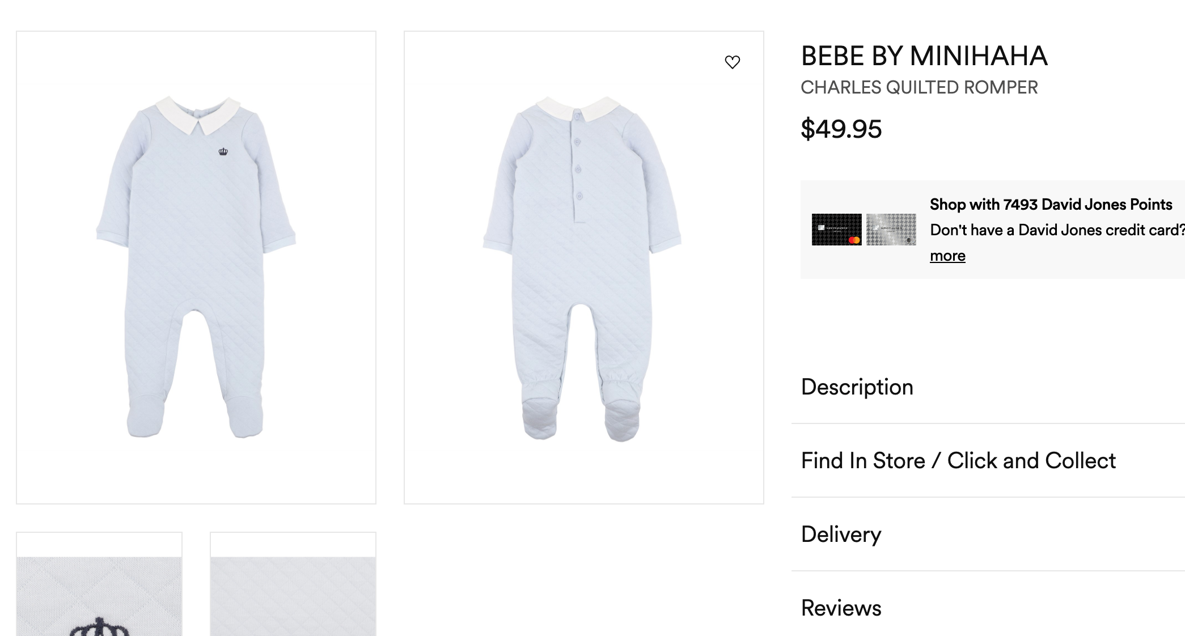Click the silver David Jones credit card icon
1185x636 pixels.
point(891,230)
